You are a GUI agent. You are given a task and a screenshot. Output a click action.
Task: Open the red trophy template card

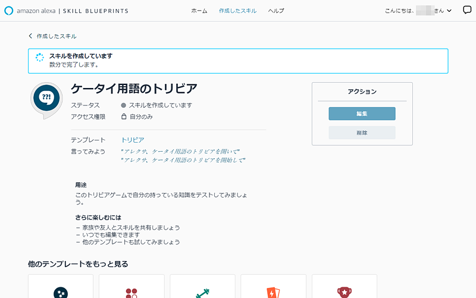(345, 286)
